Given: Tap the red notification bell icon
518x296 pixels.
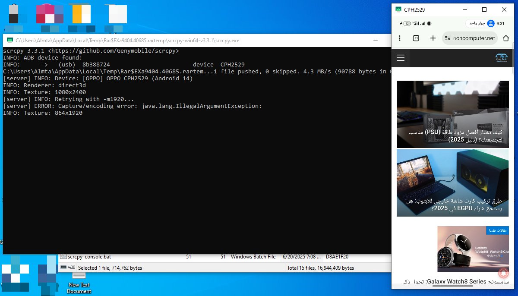Looking at the screenshot, I should [x=503, y=273].
